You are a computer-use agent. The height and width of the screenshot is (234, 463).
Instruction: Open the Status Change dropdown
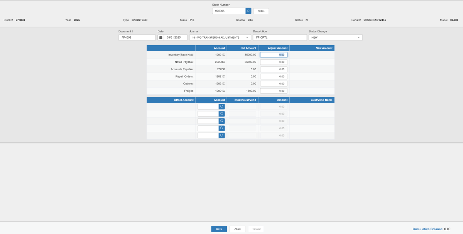tap(335, 37)
